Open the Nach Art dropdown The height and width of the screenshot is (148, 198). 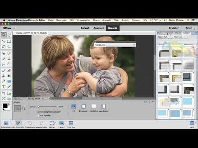click(165, 37)
